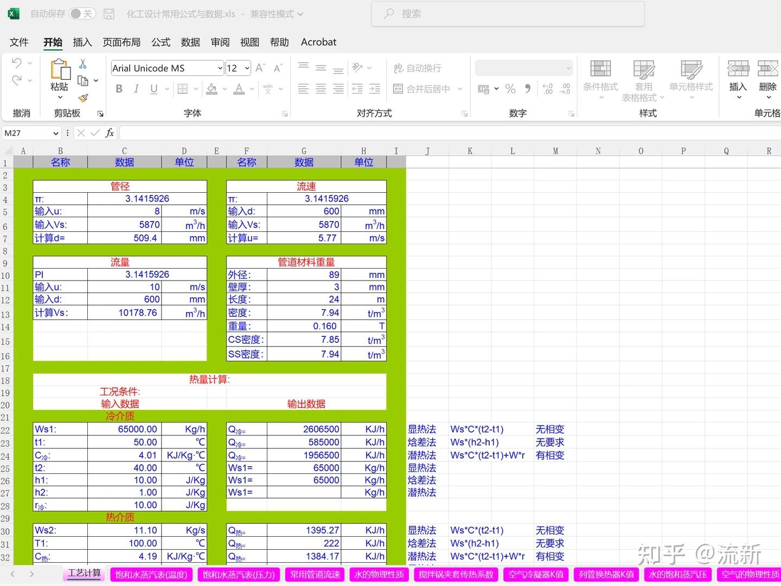Click the save disk icon in title bar
The height and width of the screenshot is (586, 781).
(x=109, y=14)
